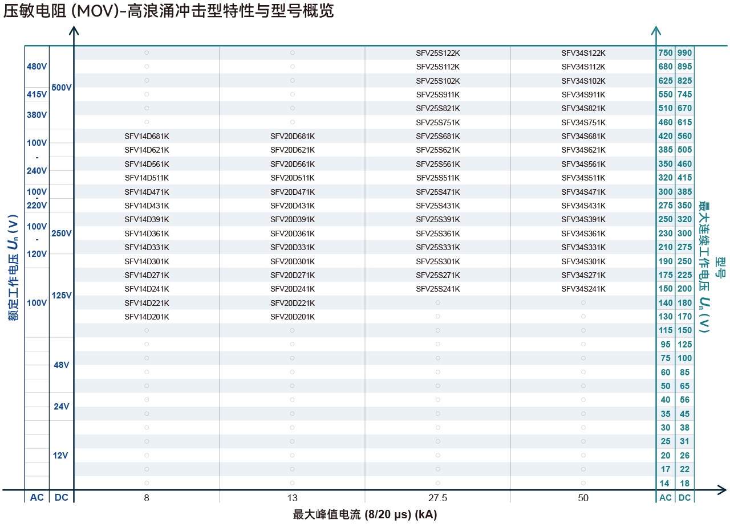Select model SFV25S122K
730x524 pixels.
coord(437,53)
